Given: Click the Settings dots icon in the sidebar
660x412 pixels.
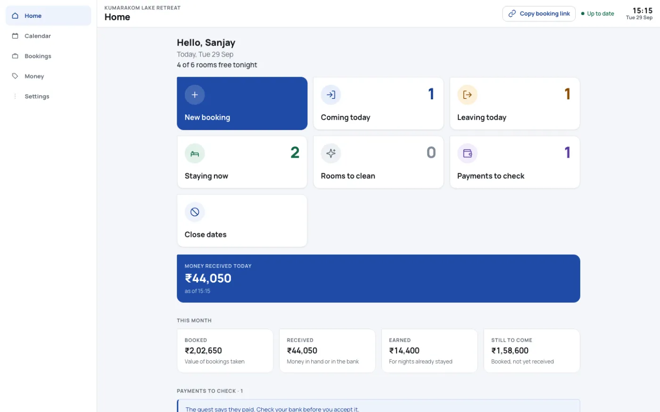Looking at the screenshot, I should pyautogui.click(x=15, y=96).
